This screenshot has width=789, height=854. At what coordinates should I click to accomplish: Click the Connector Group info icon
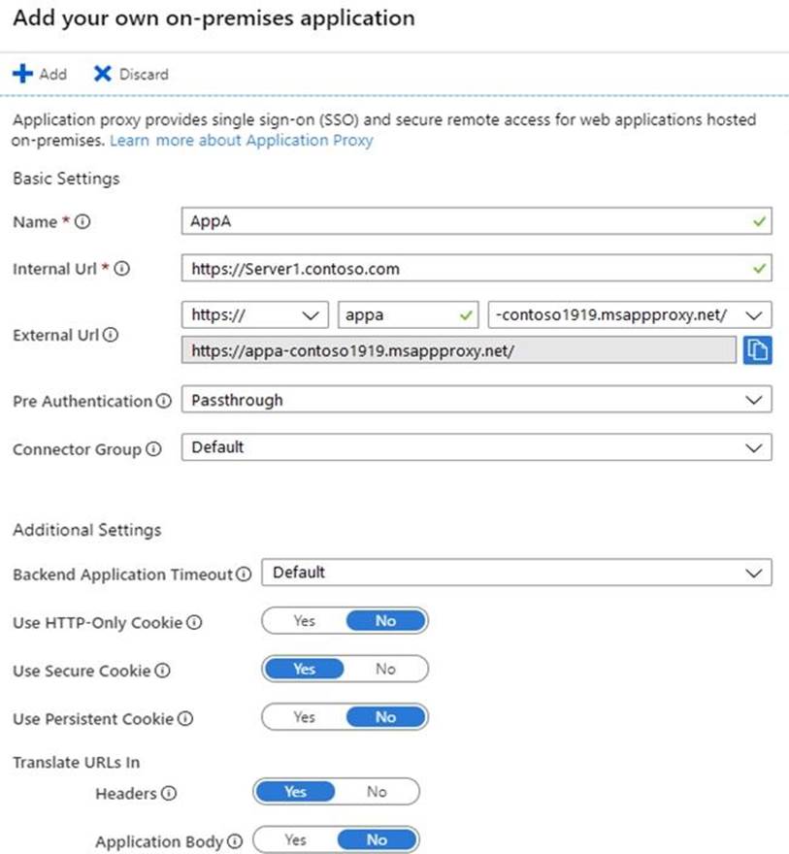[x=153, y=450]
